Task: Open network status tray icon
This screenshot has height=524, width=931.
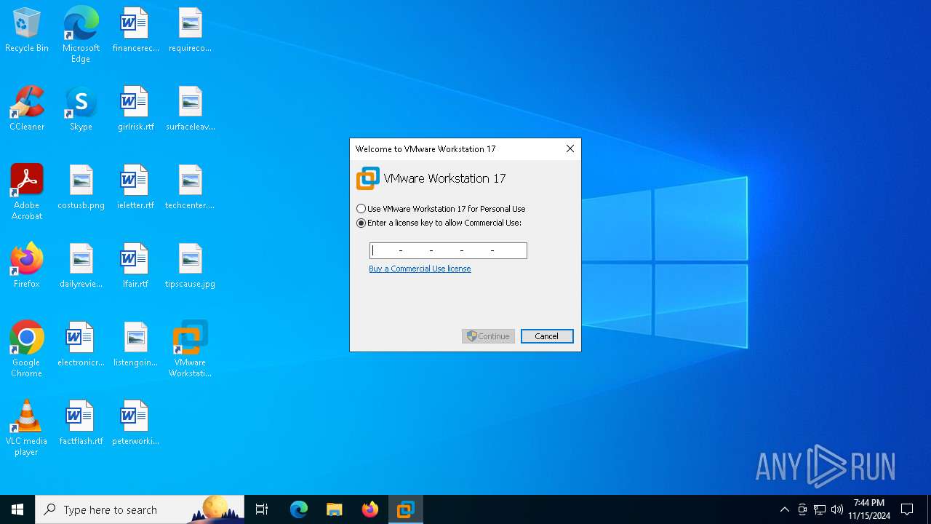Action: (x=820, y=509)
